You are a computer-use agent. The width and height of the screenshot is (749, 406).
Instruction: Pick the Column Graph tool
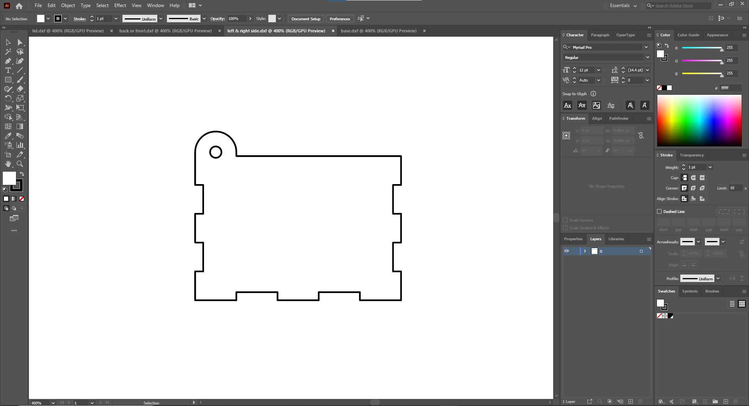coord(20,145)
